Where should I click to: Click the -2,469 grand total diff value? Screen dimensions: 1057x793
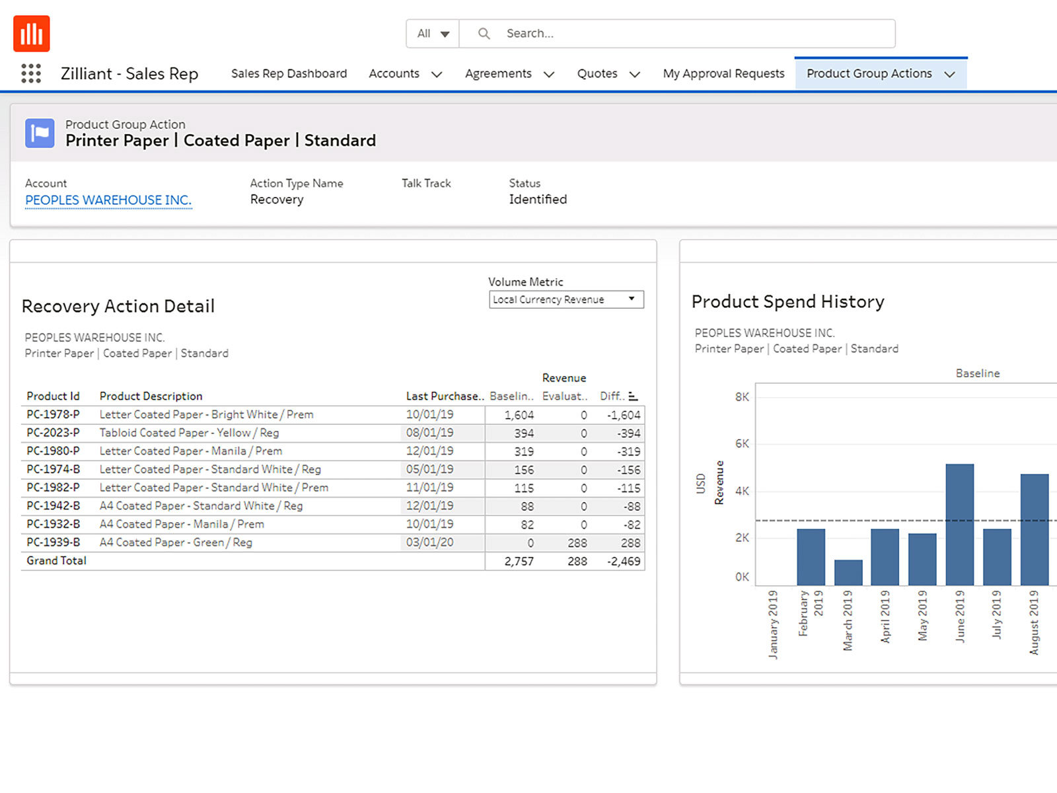(x=624, y=561)
